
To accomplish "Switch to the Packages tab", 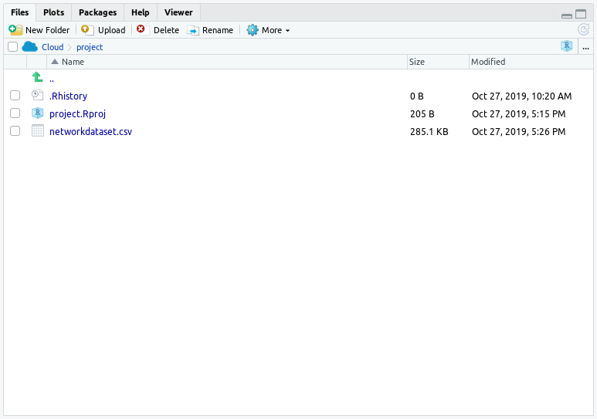I will click(x=98, y=12).
